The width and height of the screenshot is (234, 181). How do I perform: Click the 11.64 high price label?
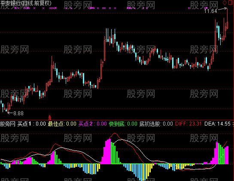click(210, 11)
